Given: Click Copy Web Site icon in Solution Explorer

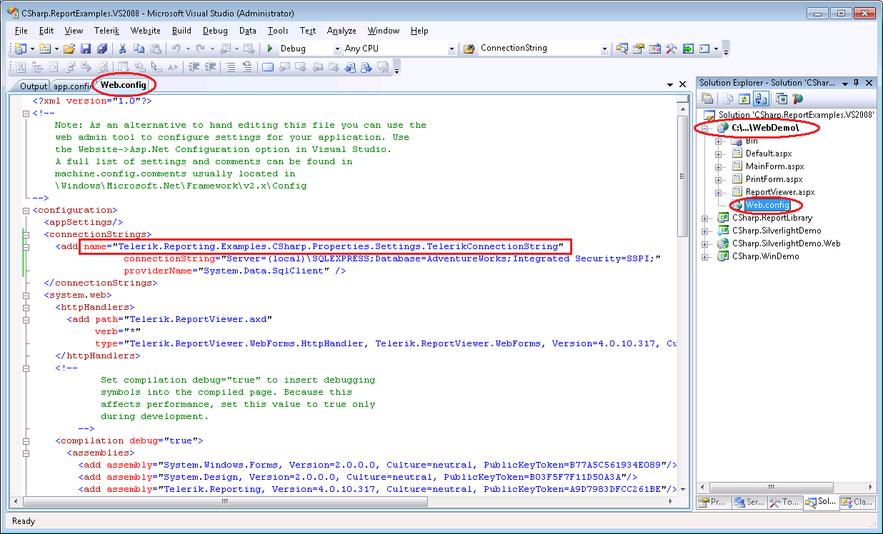Looking at the screenshot, I should pyautogui.click(x=782, y=99).
